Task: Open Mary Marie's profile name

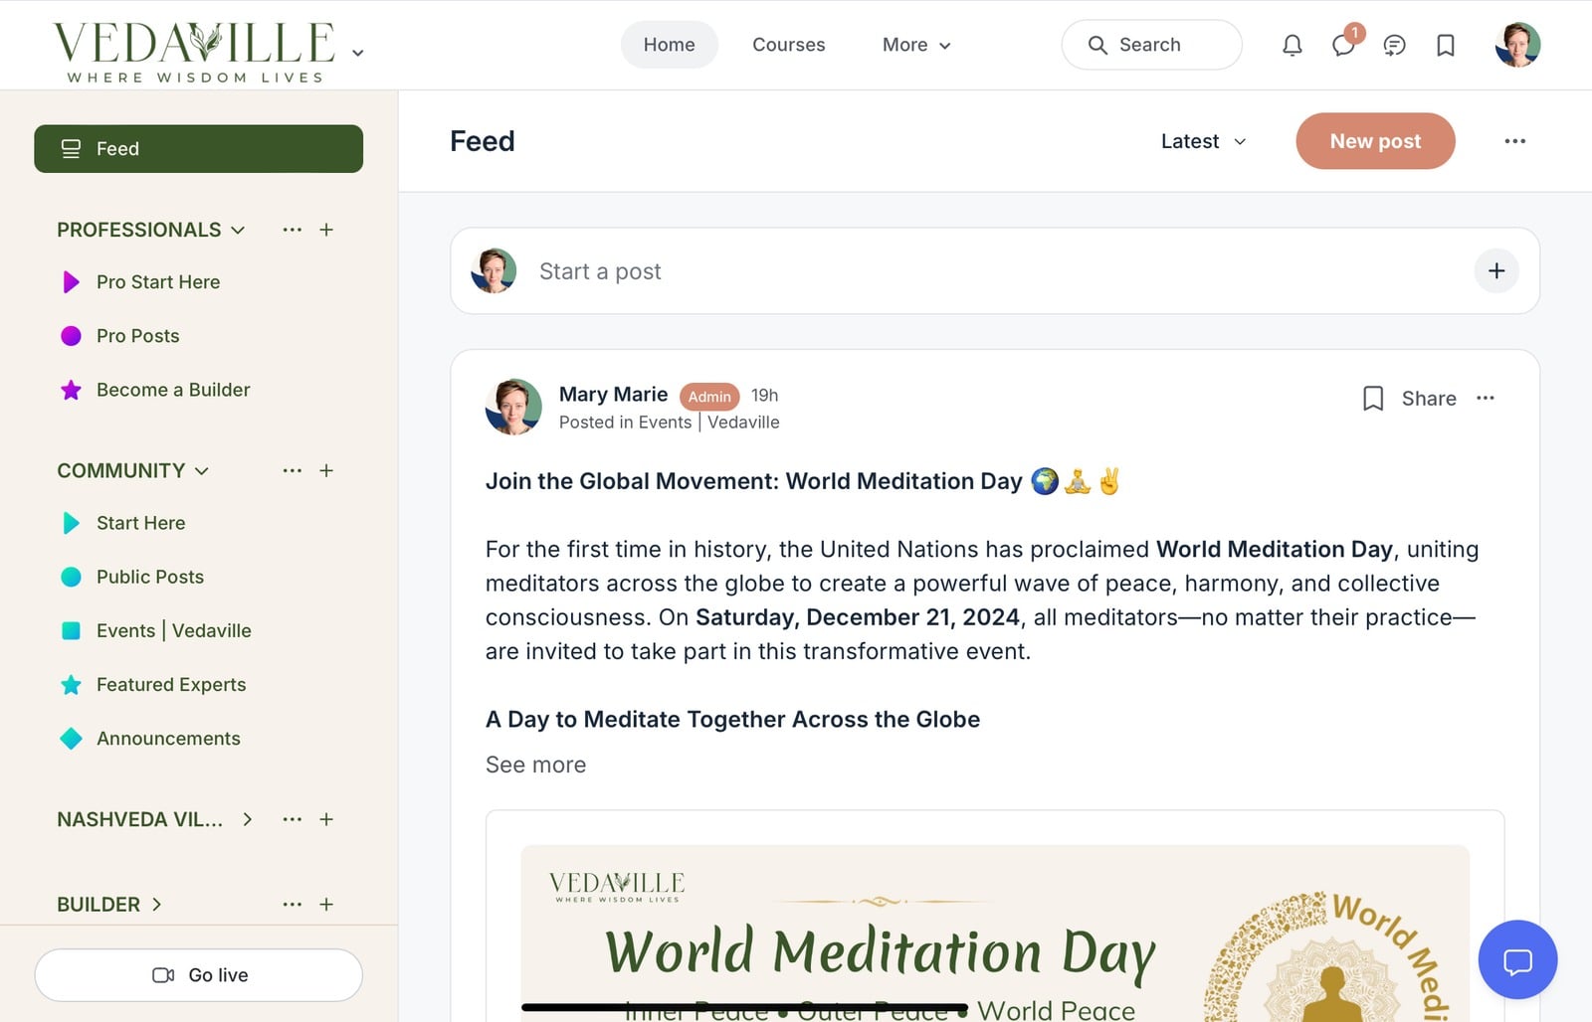Action: 613,395
